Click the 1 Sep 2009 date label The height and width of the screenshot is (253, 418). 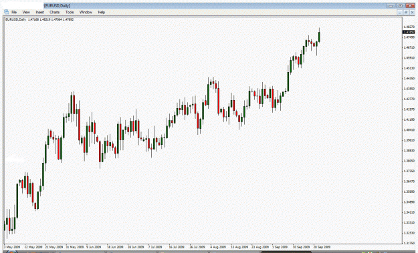pos(280,247)
